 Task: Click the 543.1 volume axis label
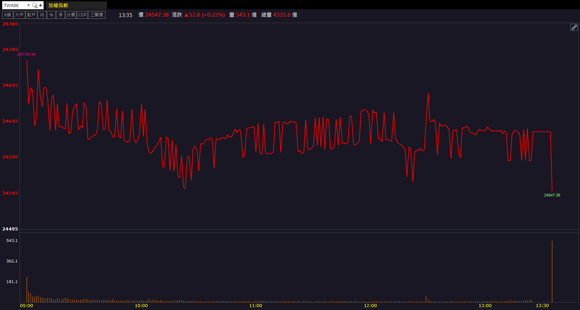pyautogui.click(x=12, y=240)
